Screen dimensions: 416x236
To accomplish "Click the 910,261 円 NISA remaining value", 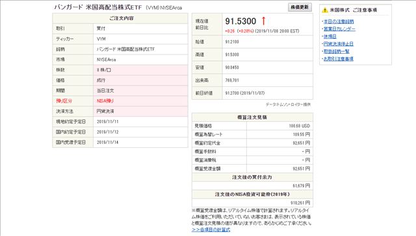I will 300,203.
